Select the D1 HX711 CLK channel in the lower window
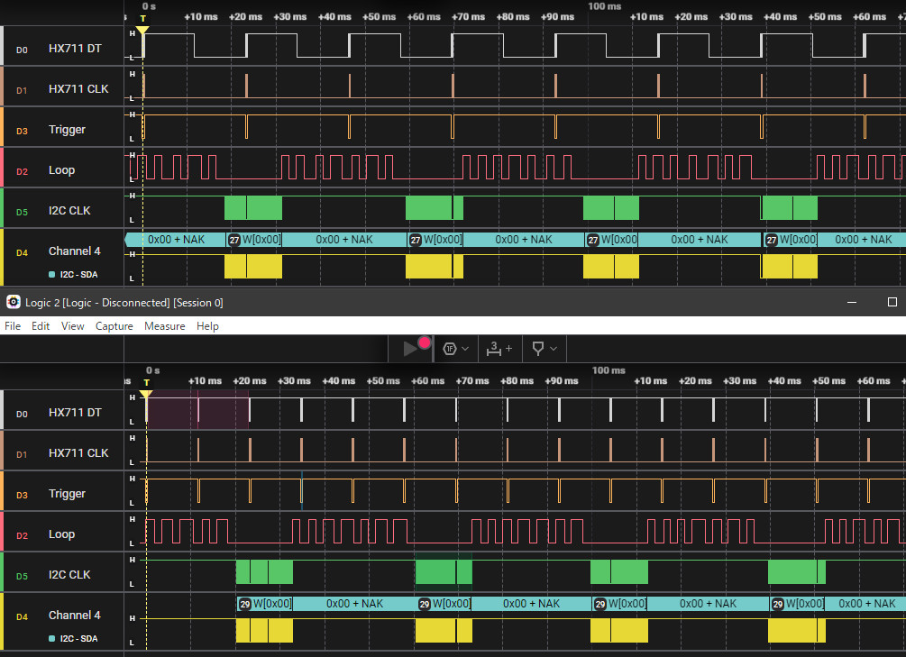Screen dimensions: 906x657 click(x=62, y=453)
